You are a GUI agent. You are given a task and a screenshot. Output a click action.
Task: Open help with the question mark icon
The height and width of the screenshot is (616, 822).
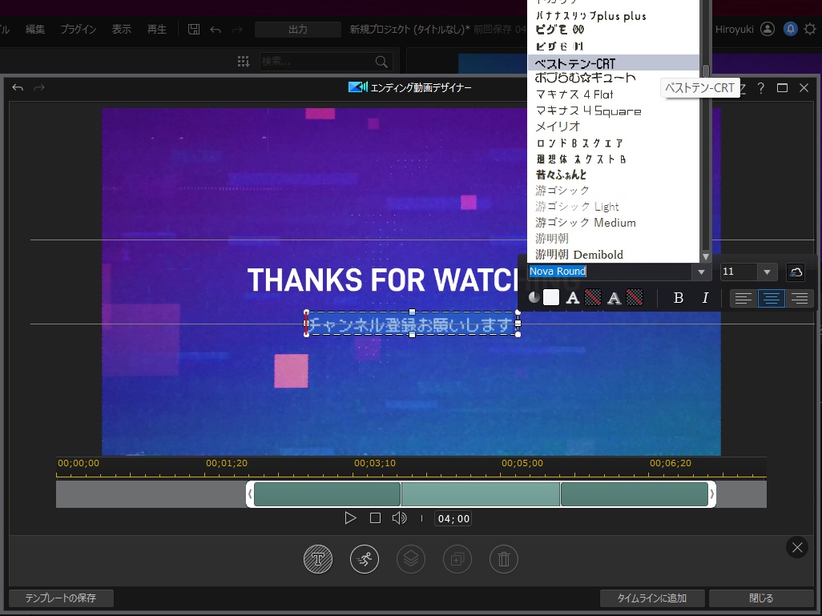pos(760,88)
